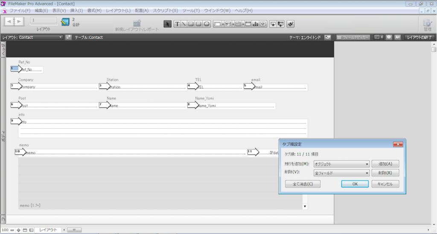Click tab order arrow 2 on Company
Screen dimensions: 437x234
coord(16,86)
